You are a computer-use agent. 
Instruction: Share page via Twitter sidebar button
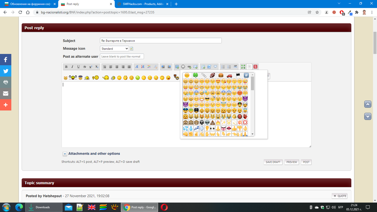6,71
